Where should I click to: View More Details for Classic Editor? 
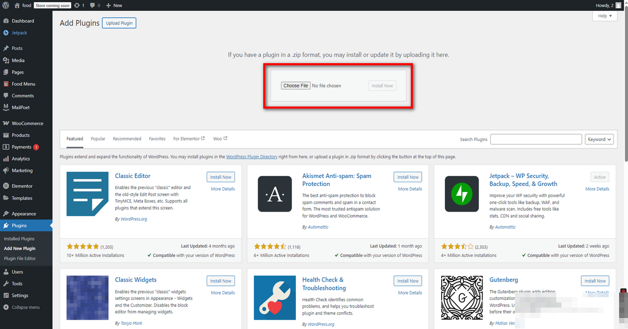[223, 189]
